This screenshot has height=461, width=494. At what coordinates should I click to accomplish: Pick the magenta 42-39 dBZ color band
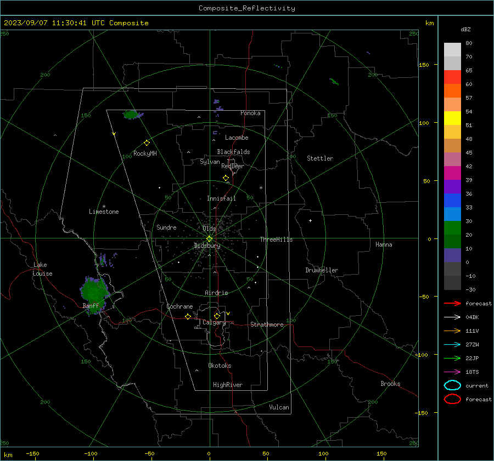coord(452,173)
